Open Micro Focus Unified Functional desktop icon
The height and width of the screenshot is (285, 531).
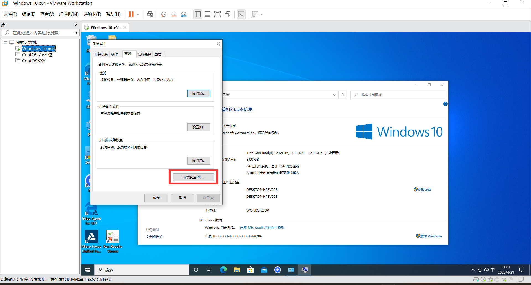point(92,241)
